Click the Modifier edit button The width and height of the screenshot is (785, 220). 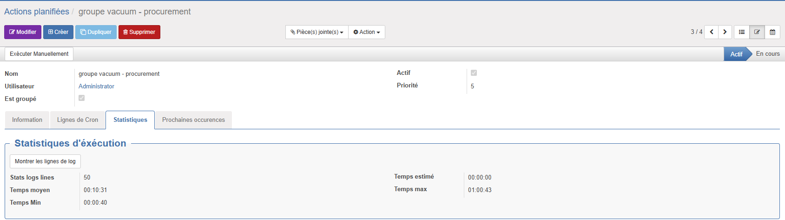pos(23,32)
